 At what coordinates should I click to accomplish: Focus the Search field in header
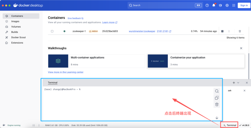pos(165,5)
